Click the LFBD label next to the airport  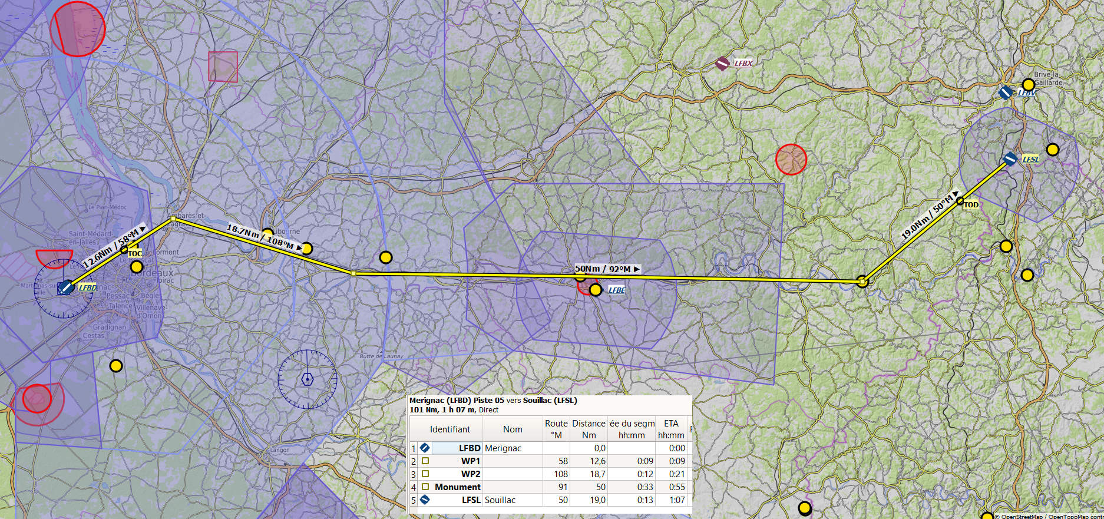[x=88, y=287]
